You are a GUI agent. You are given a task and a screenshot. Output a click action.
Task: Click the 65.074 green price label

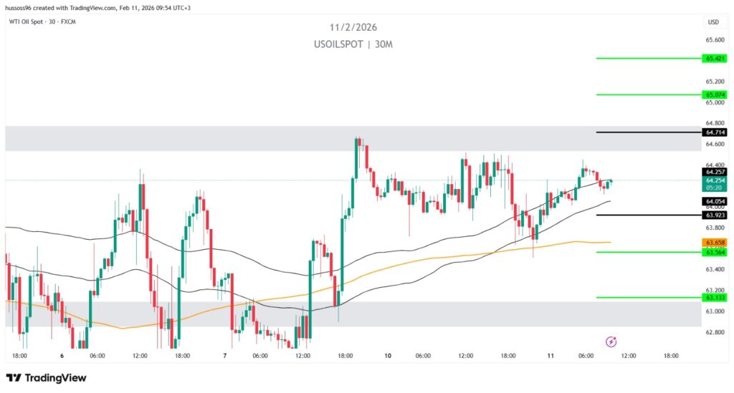715,94
